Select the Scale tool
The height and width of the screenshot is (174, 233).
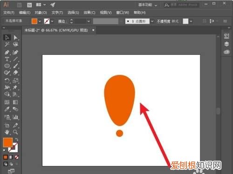click(x=15, y=80)
